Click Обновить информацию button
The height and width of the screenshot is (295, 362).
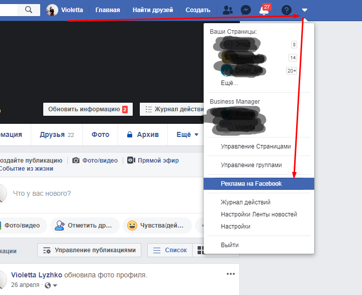pyautogui.click(x=87, y=109)
